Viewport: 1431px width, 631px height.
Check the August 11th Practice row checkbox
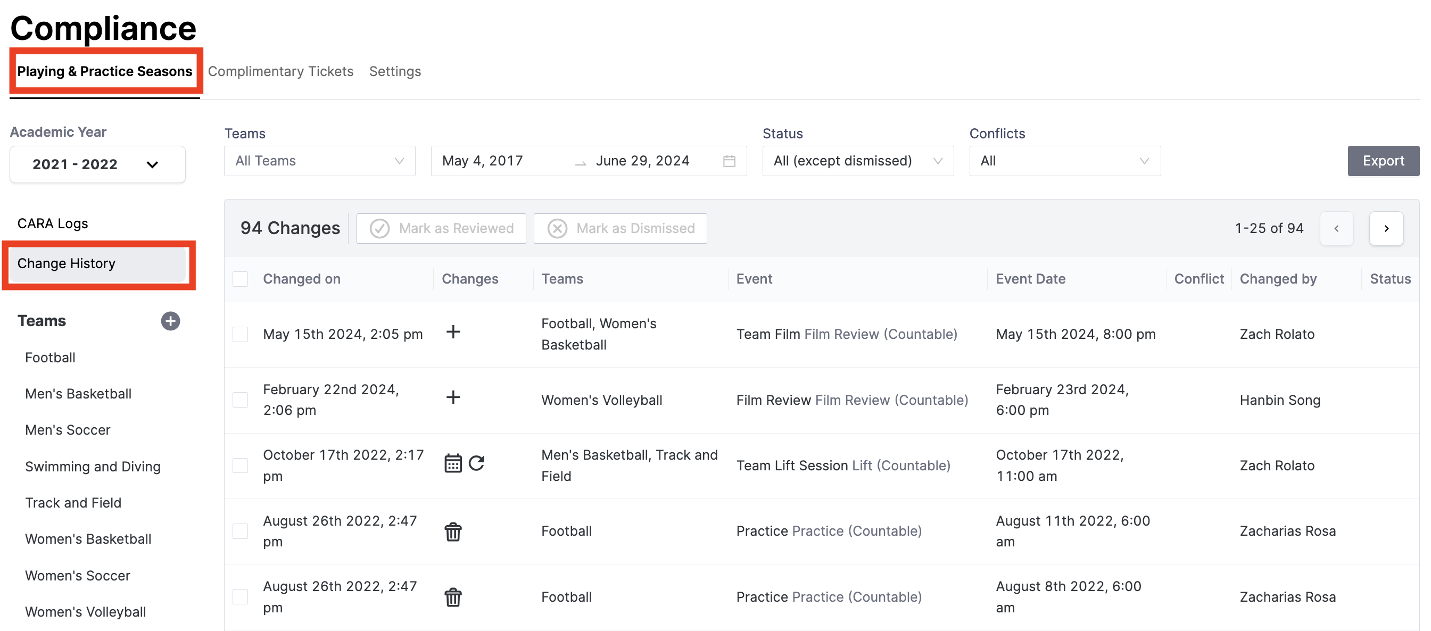tap(241, 531)
